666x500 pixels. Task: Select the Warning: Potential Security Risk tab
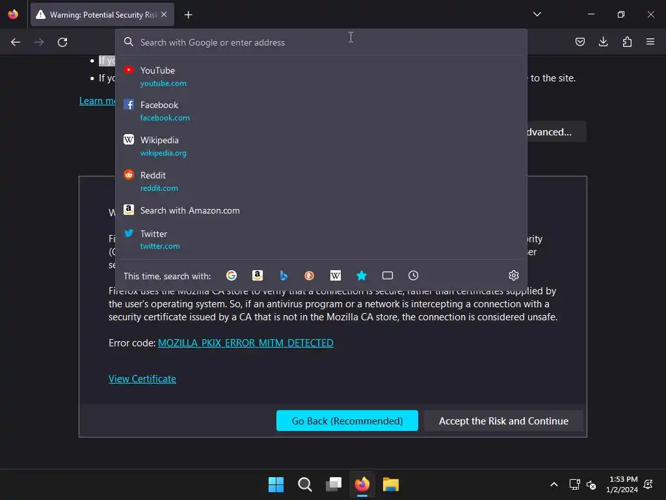point(102,14)
